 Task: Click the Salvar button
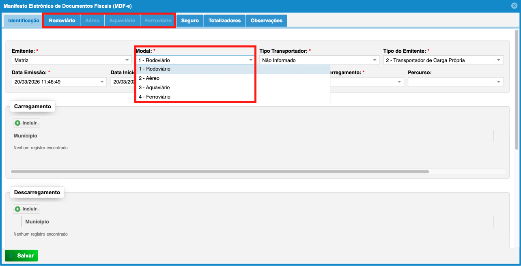22,255
